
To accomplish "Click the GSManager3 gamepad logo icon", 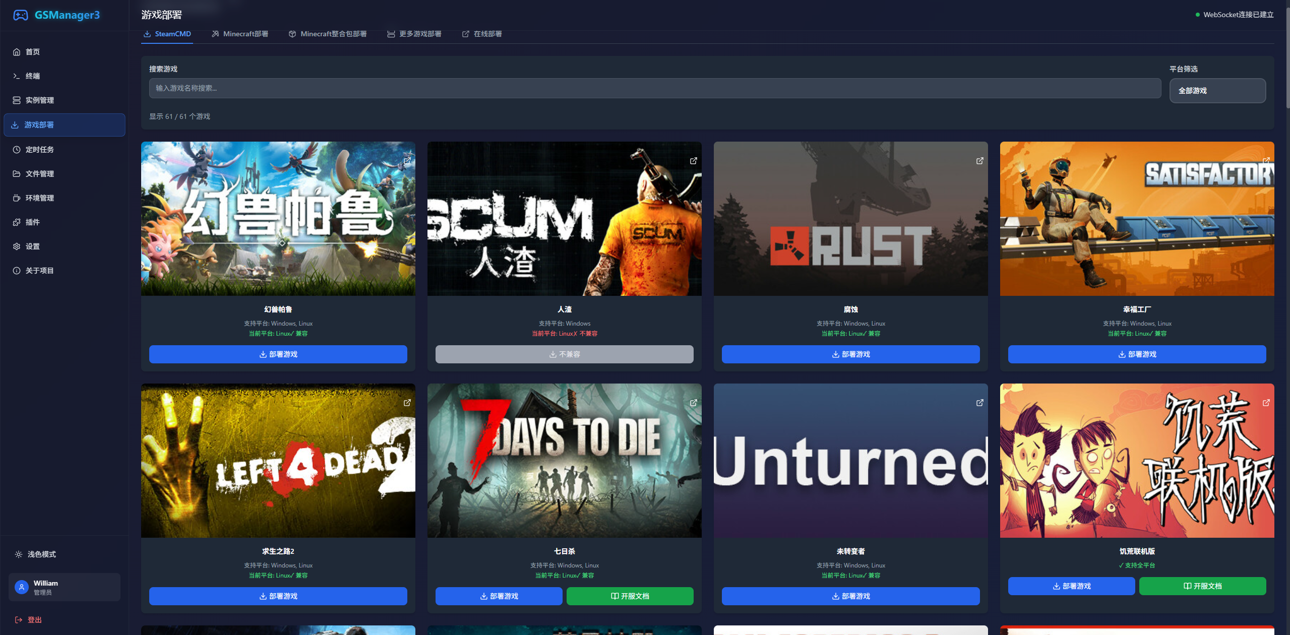I will 21,15.
